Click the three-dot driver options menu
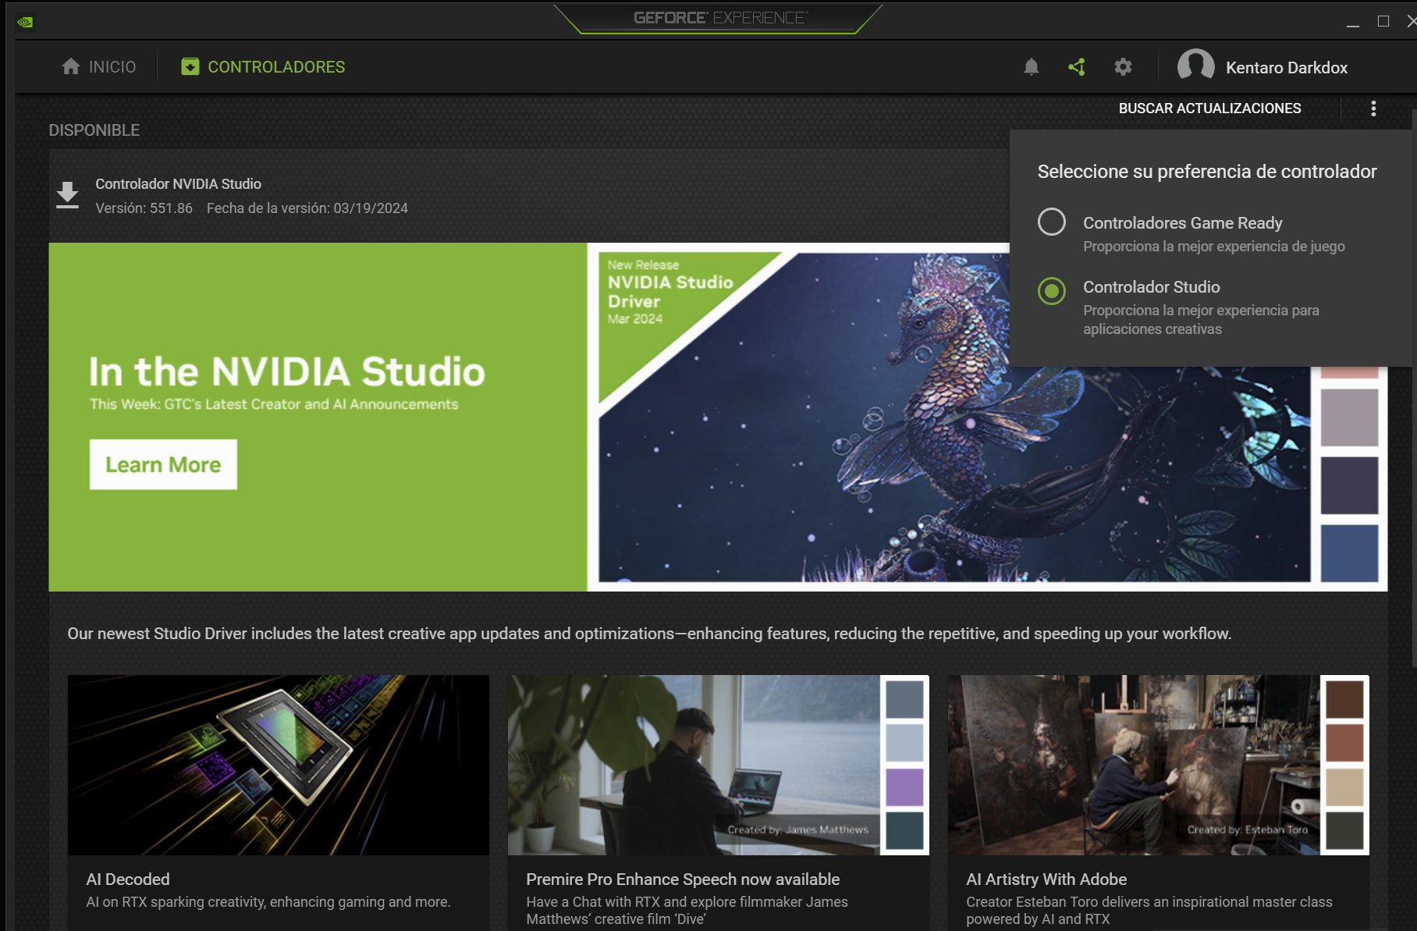This screenshot has height=931, width=1417. [x=1373, y=108]
